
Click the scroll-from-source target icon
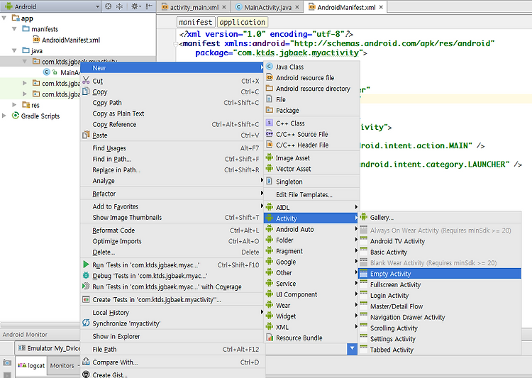click(109, 6)
